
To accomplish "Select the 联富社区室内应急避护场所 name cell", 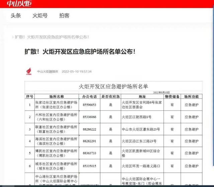I will point(57,129).
